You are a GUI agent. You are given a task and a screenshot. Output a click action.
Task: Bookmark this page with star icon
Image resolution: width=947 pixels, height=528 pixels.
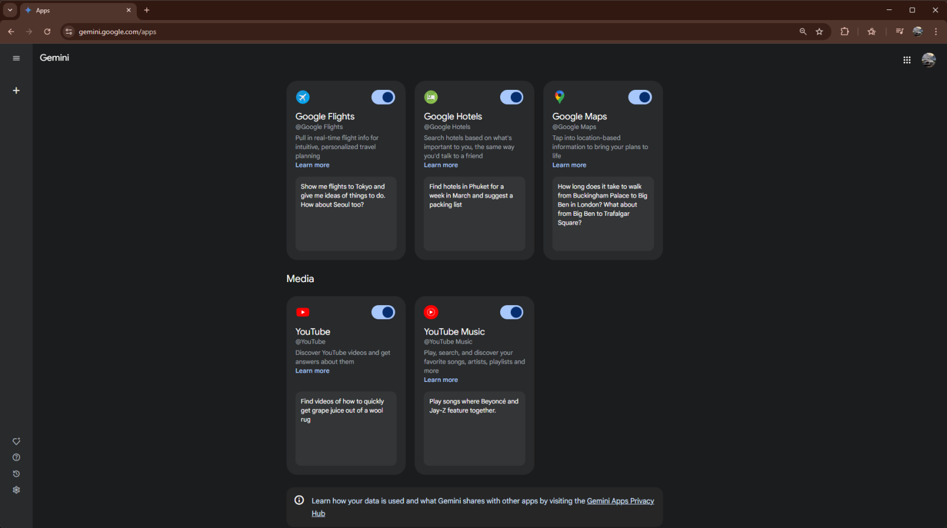pyautogui.click(x=819, y=32)
